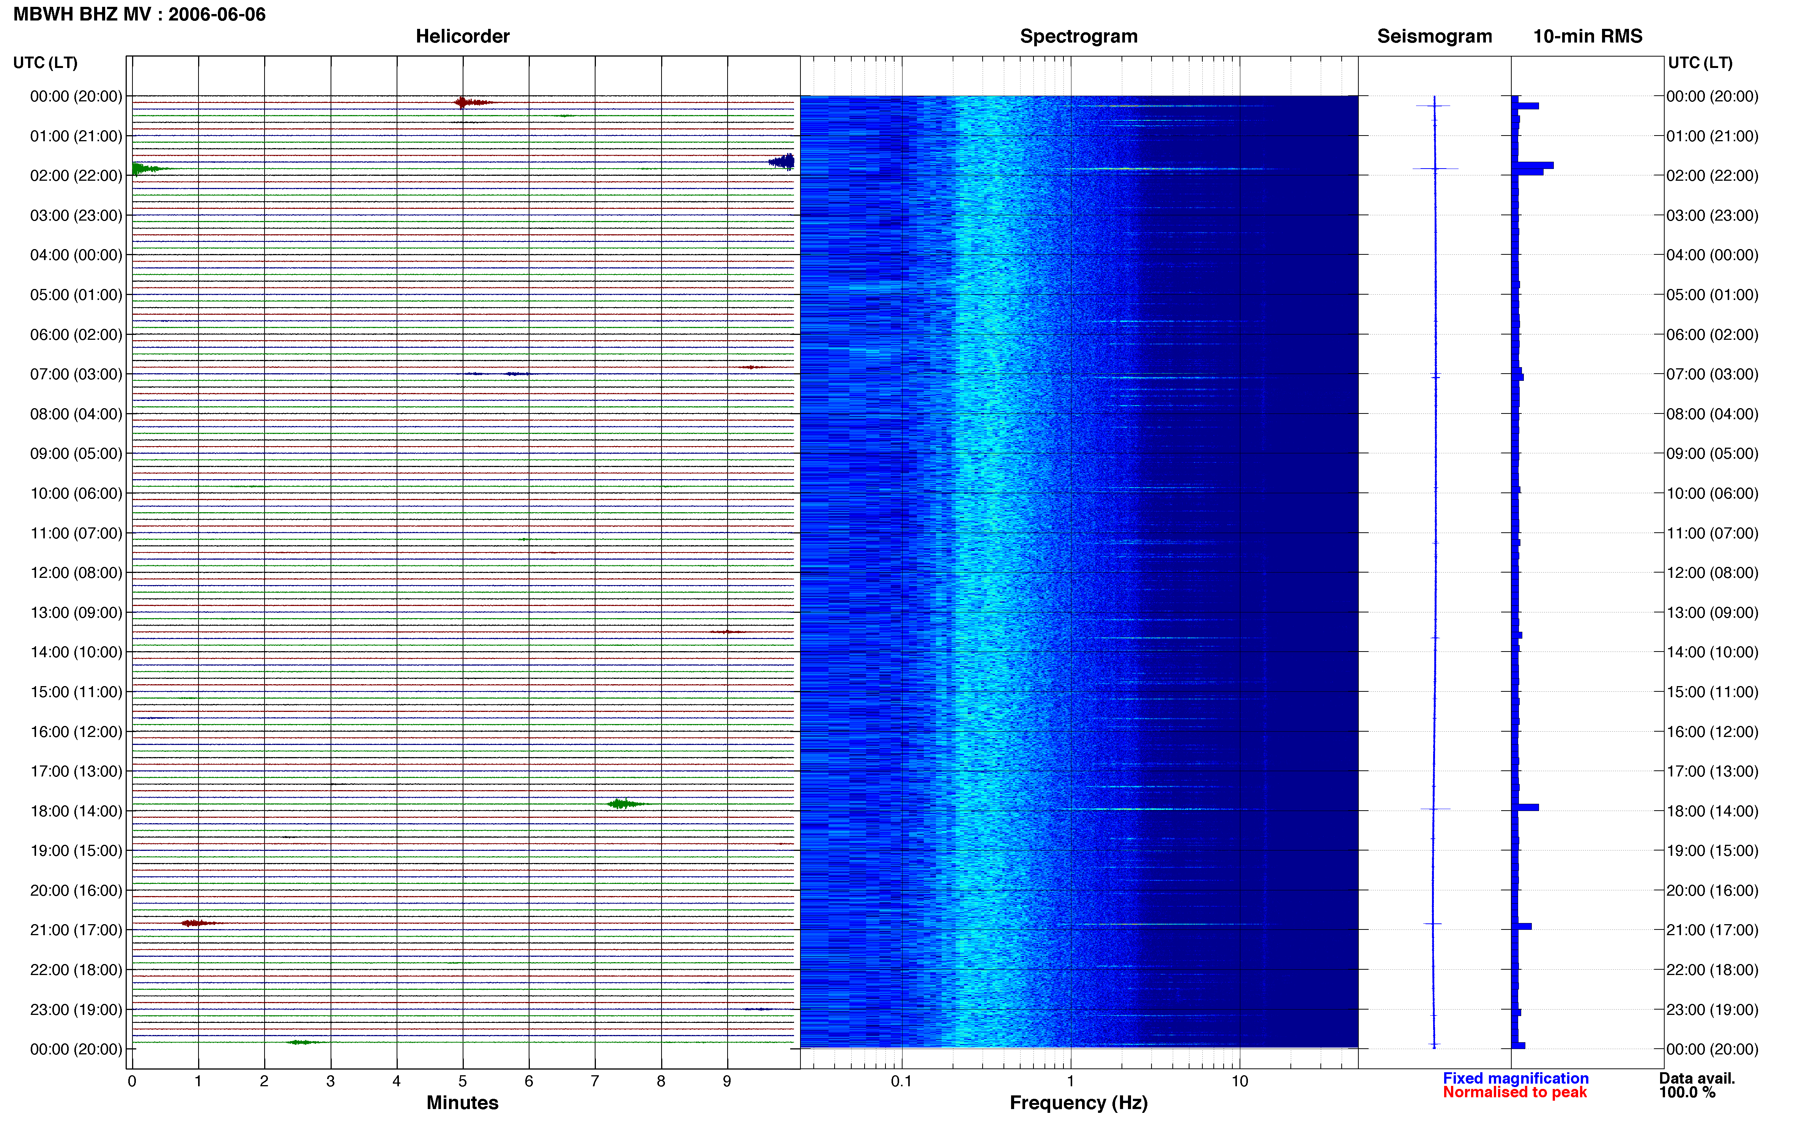Click the 'Frequency (Hz)' axis label

click(1078, 1103)
